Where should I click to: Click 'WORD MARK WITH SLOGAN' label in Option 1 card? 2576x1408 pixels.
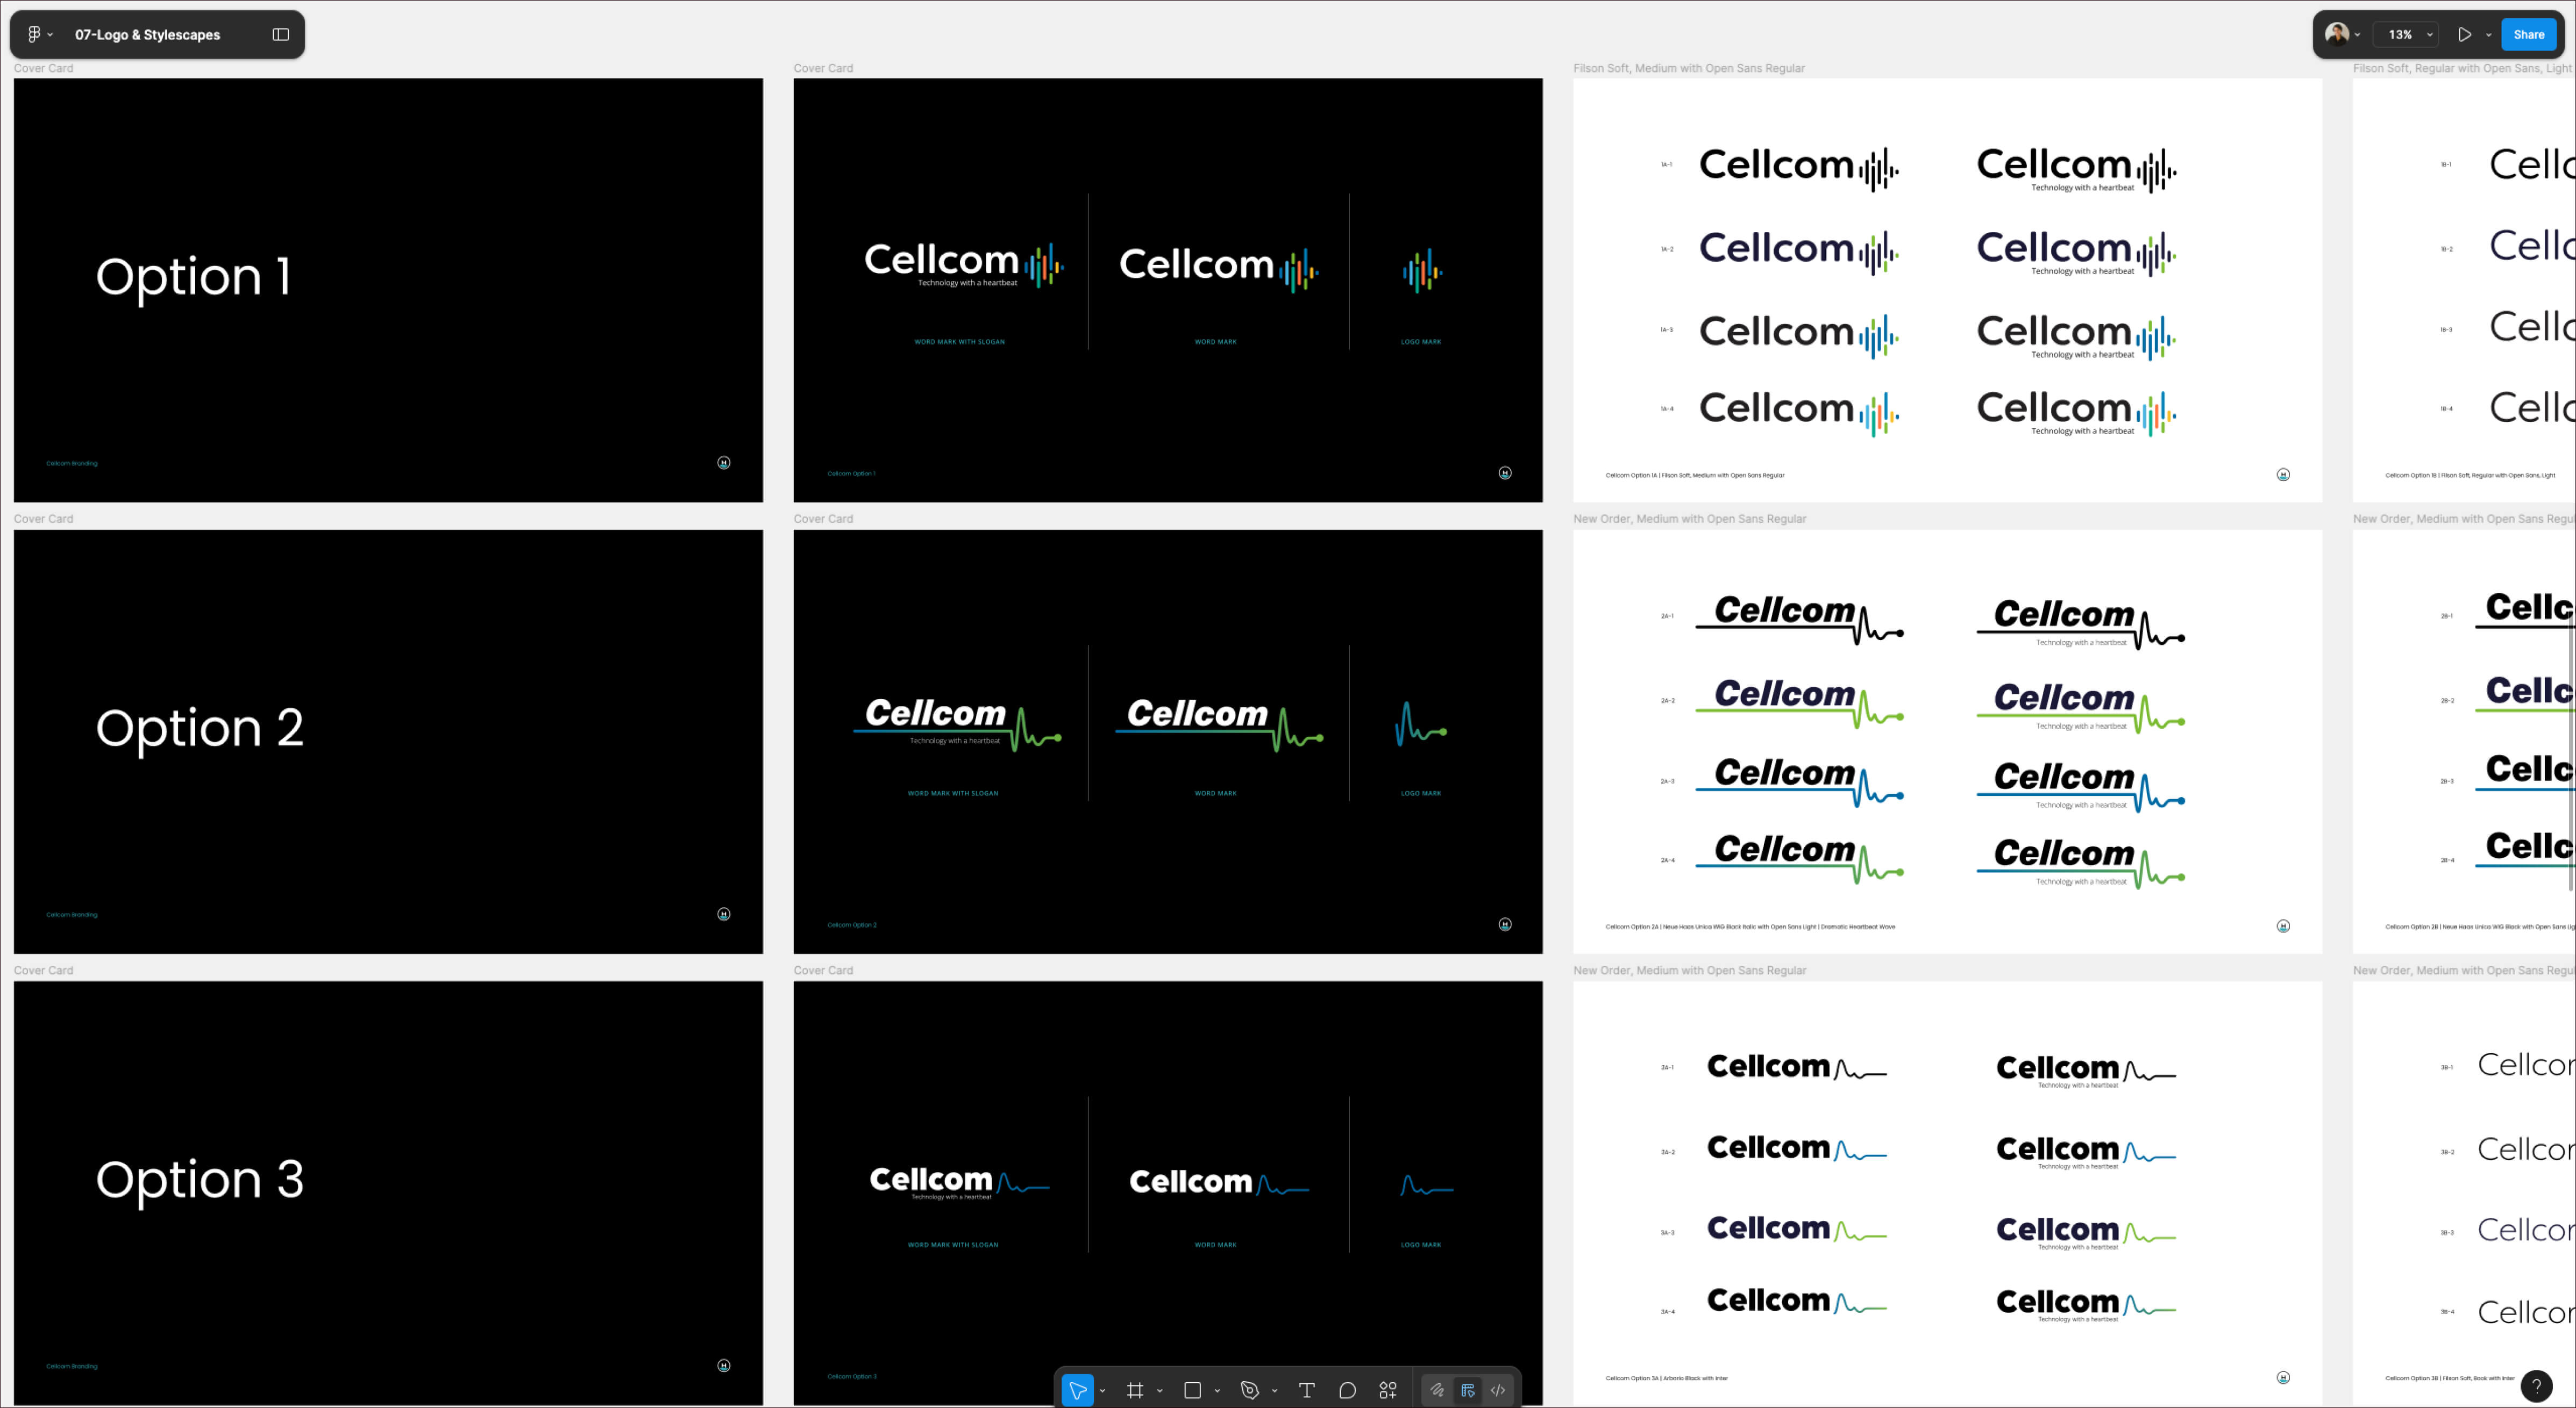pos(959,342)
